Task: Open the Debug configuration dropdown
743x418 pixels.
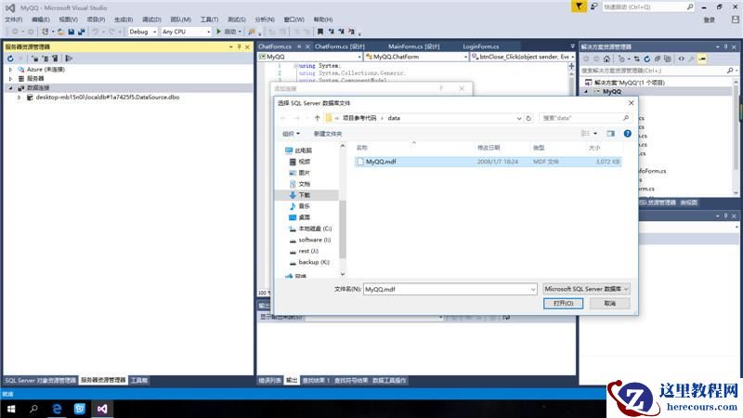Action: (142, 32)
